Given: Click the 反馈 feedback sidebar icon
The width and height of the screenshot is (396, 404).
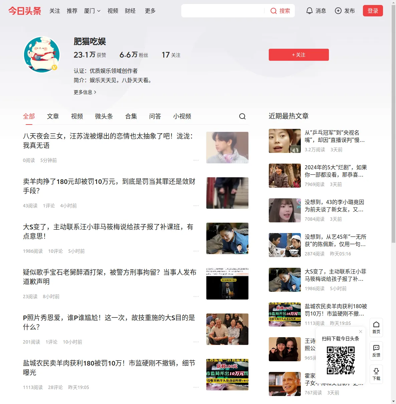Looking at the screenshot, I should click(x=376, y=351).
